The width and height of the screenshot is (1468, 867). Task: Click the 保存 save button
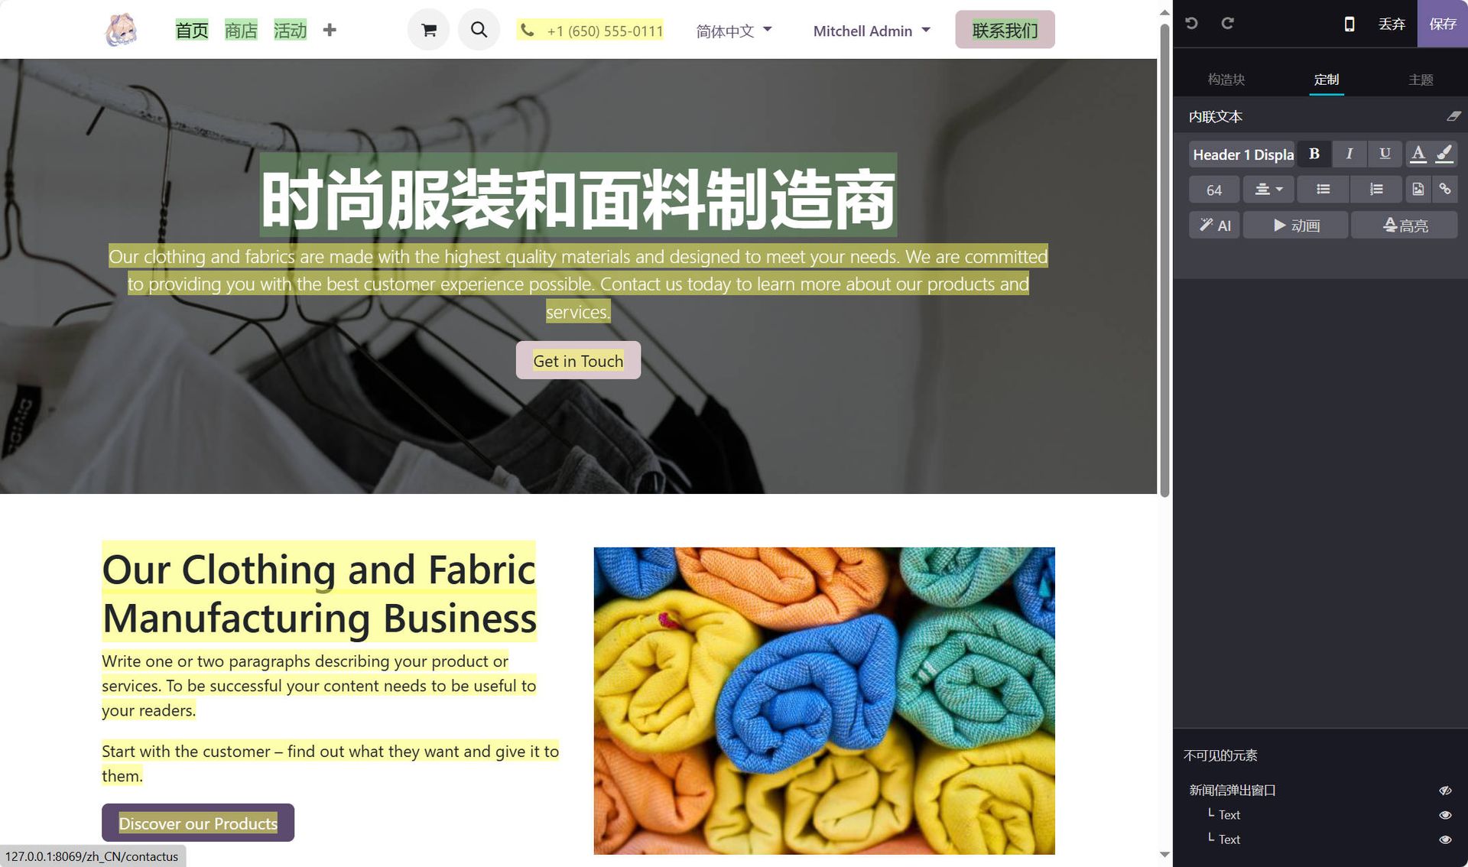pos(1443,24)
